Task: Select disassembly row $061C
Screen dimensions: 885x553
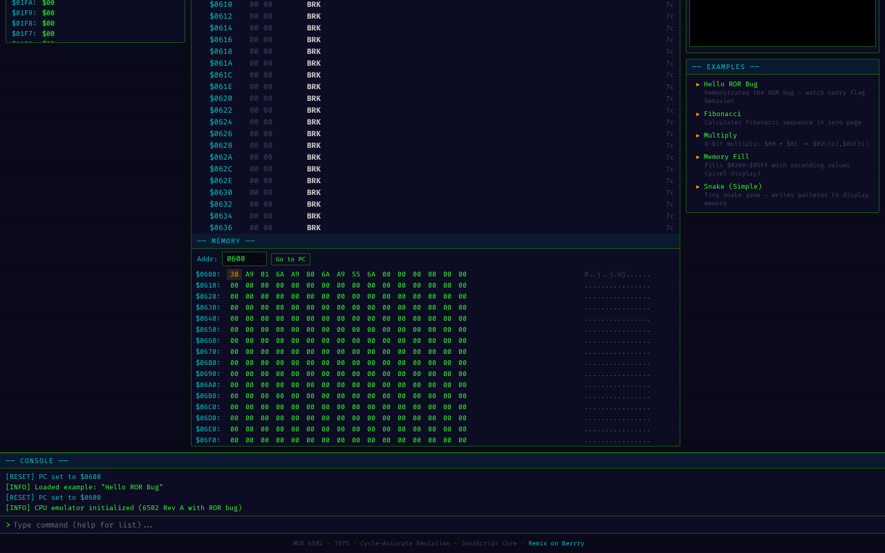Action: pos(436,75)
